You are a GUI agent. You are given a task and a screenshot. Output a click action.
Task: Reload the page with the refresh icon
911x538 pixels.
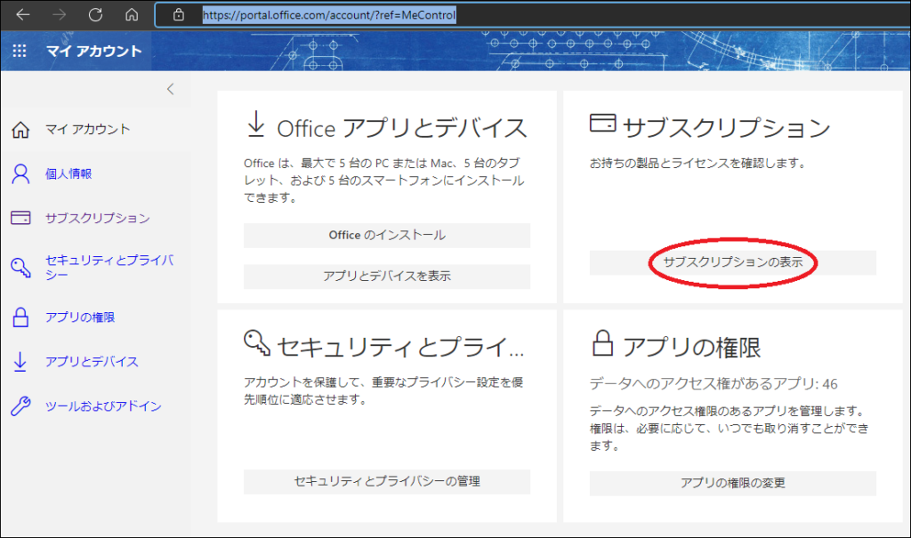click(95, 14)
